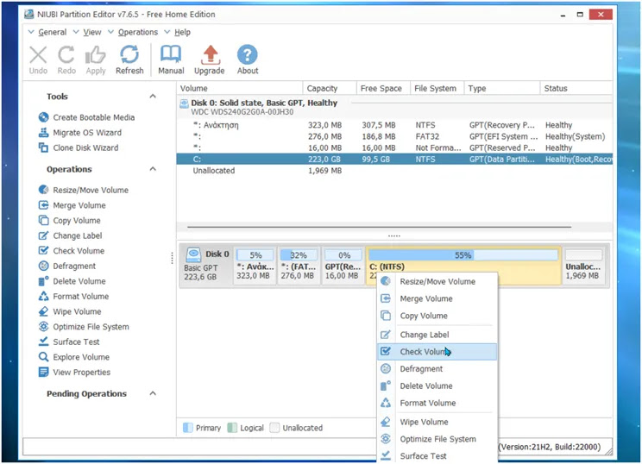642x464 pixels.
Task: Select the 323,0 MB recovery partition block
Action: coord(255,264)
